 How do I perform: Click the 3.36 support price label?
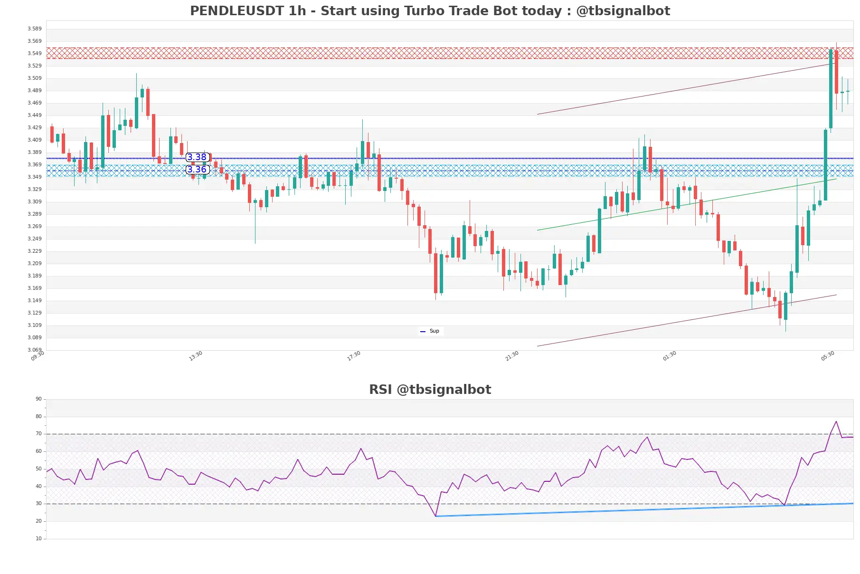[197, 170]
